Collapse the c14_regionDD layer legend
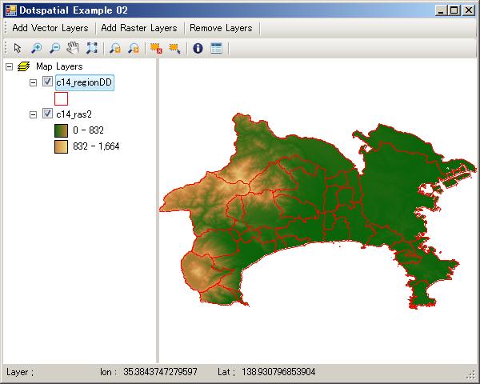 33,82
